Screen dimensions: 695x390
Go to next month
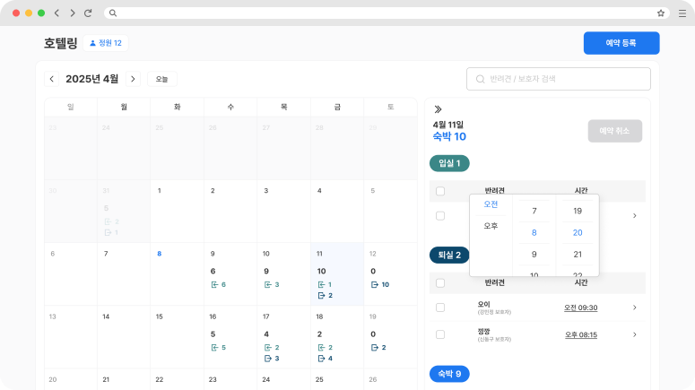pos(133,79)
